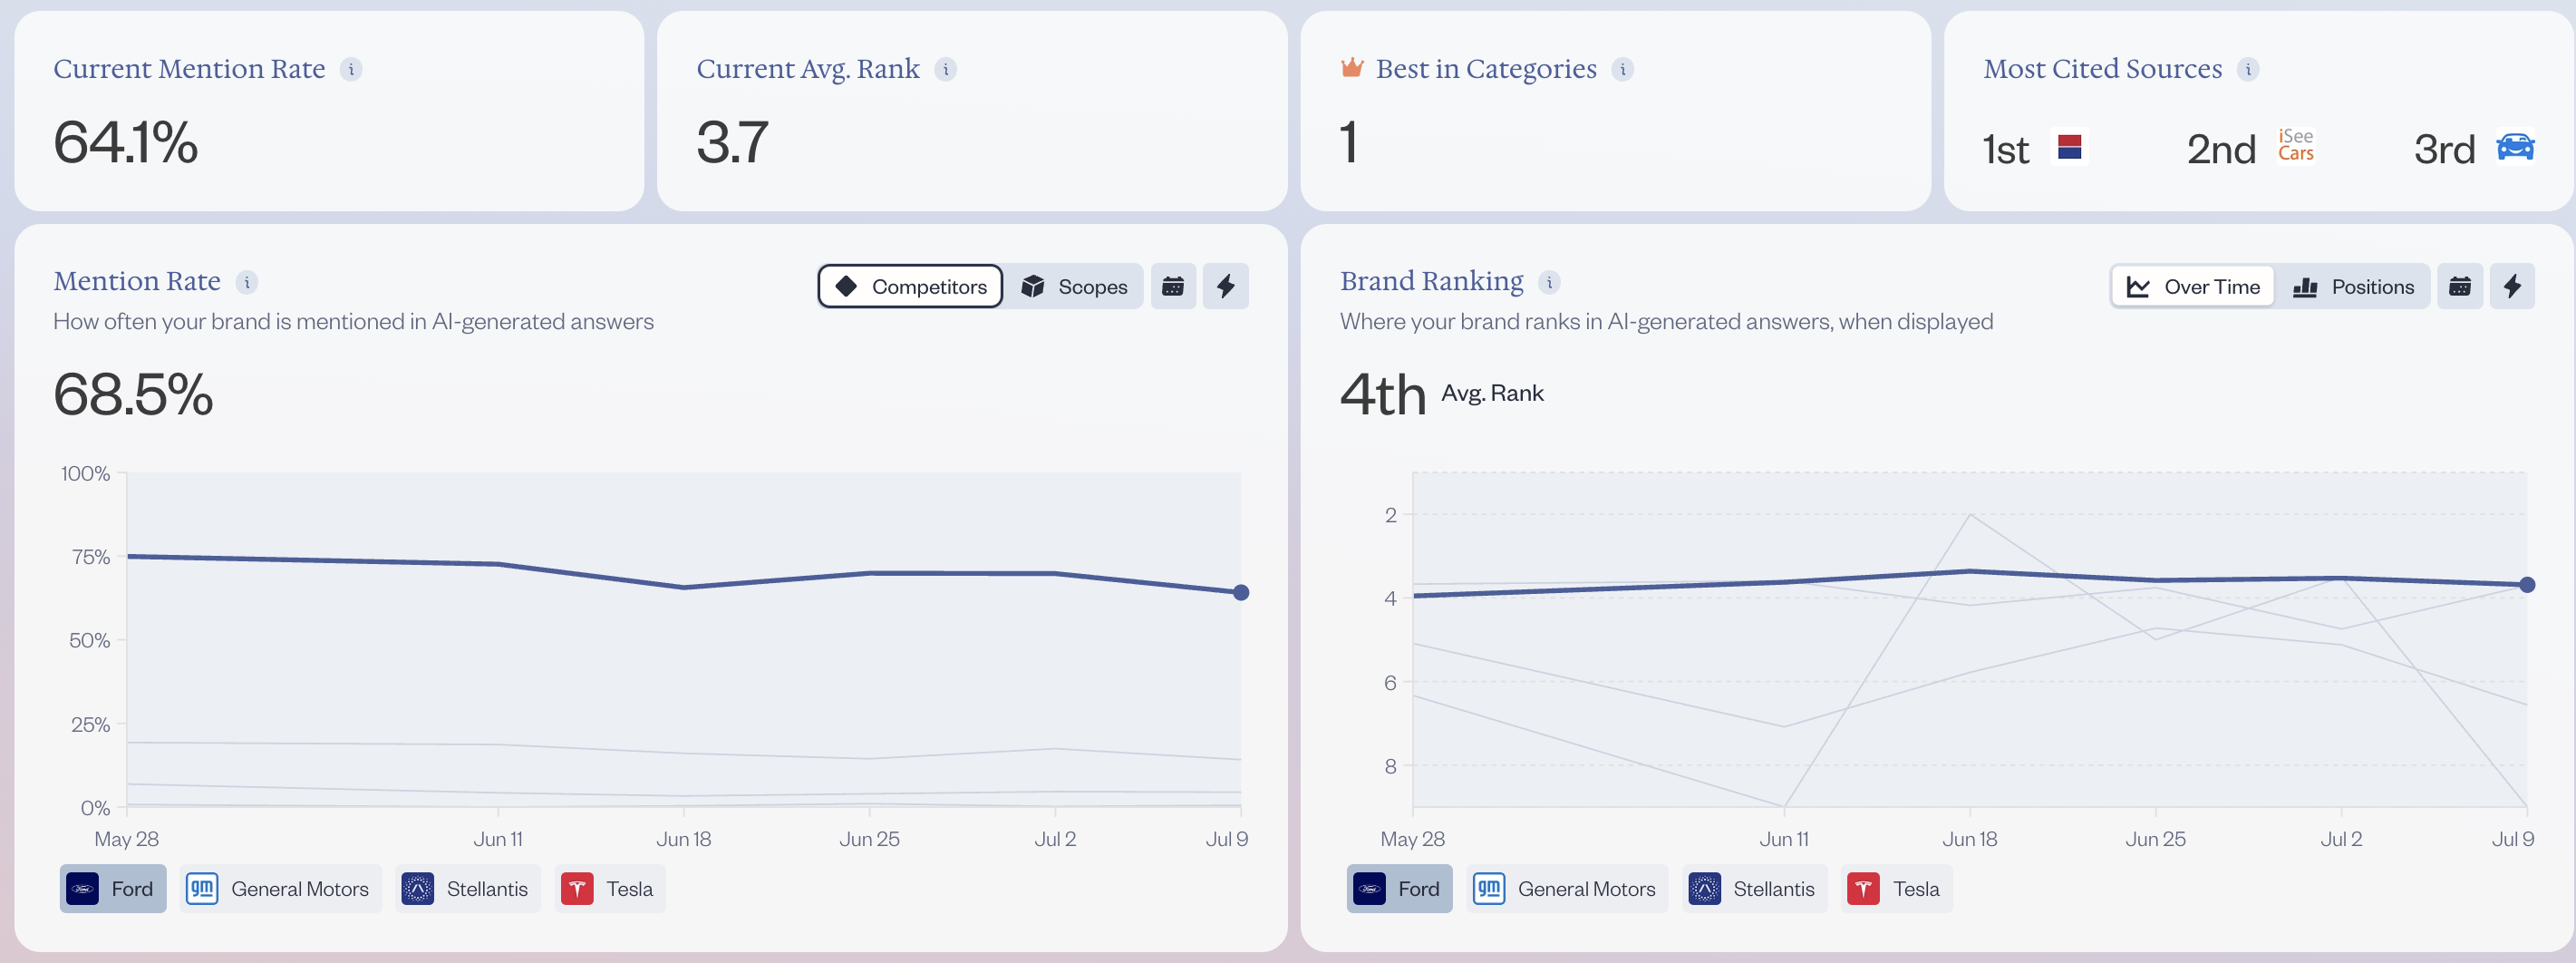The width and height of the screenshot is (2576, 963).
Task: Click info icon beside Most Cited Sources
Action: [x=2247, y=69]
